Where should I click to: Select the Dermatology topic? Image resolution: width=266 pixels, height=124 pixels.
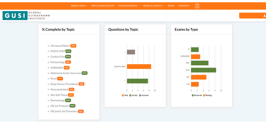point(57,100)
